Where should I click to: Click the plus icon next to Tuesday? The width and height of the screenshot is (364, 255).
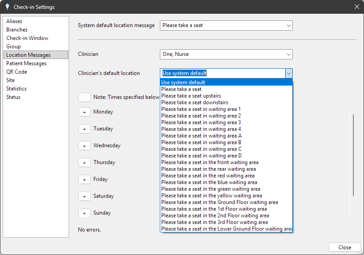coord(84,129)
